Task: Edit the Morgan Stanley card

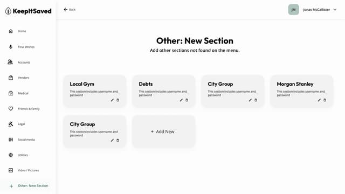Action: (x=319, y=100)
